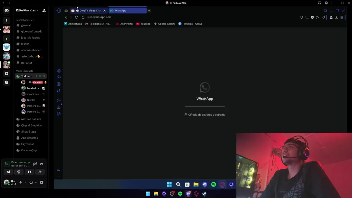Click invite people icon beside server name

(44, 10)
